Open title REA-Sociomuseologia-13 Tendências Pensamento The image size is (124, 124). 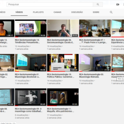27,41
